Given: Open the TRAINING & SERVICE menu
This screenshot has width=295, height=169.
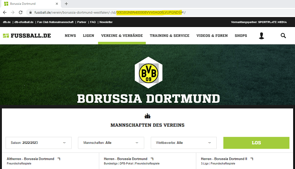Looking at the screenshot, I should pyautogui.click(x=170, y=36).
